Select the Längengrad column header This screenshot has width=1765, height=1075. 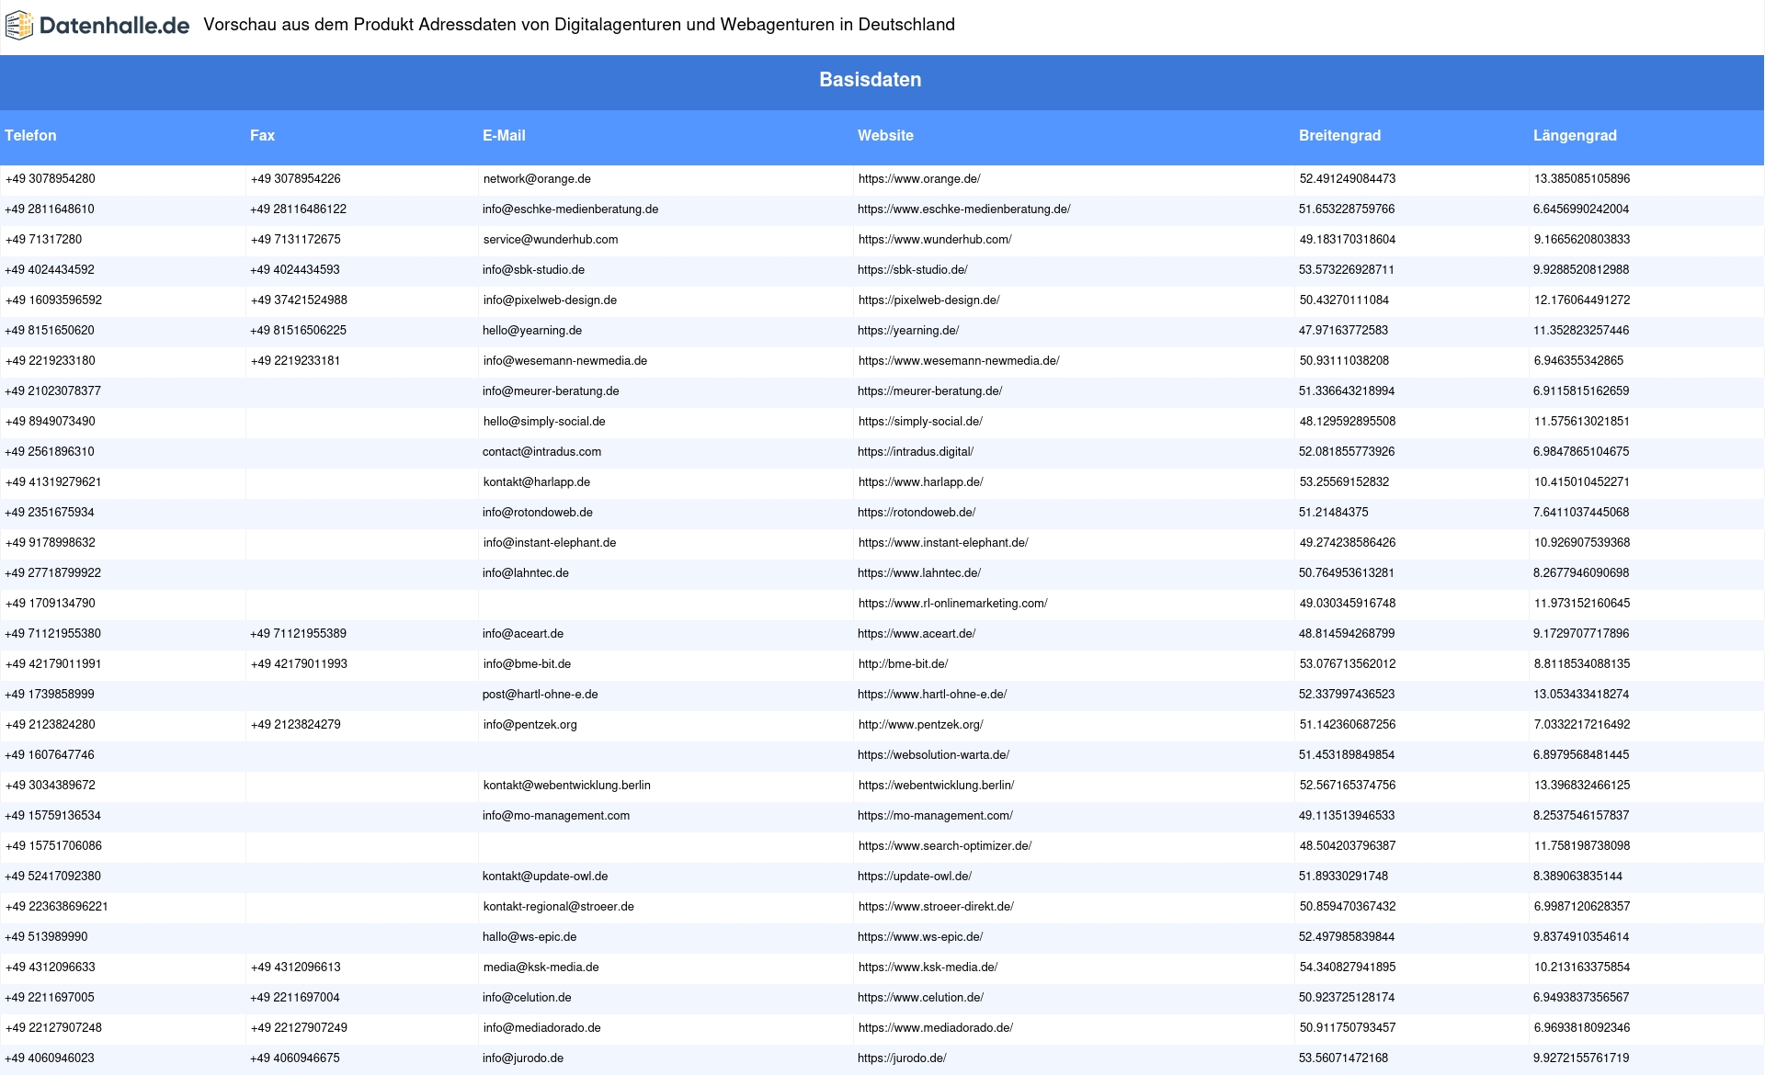point(1575,136)
